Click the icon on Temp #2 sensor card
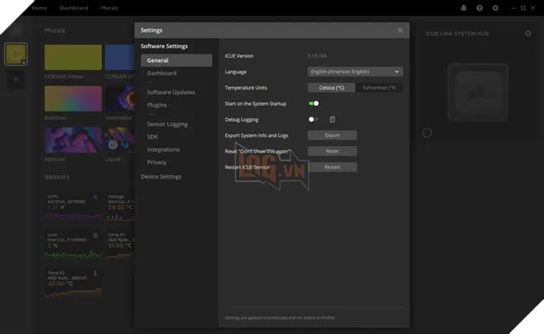Image resolution: width=544 pixels, height=334 pixels. (95, 274)
